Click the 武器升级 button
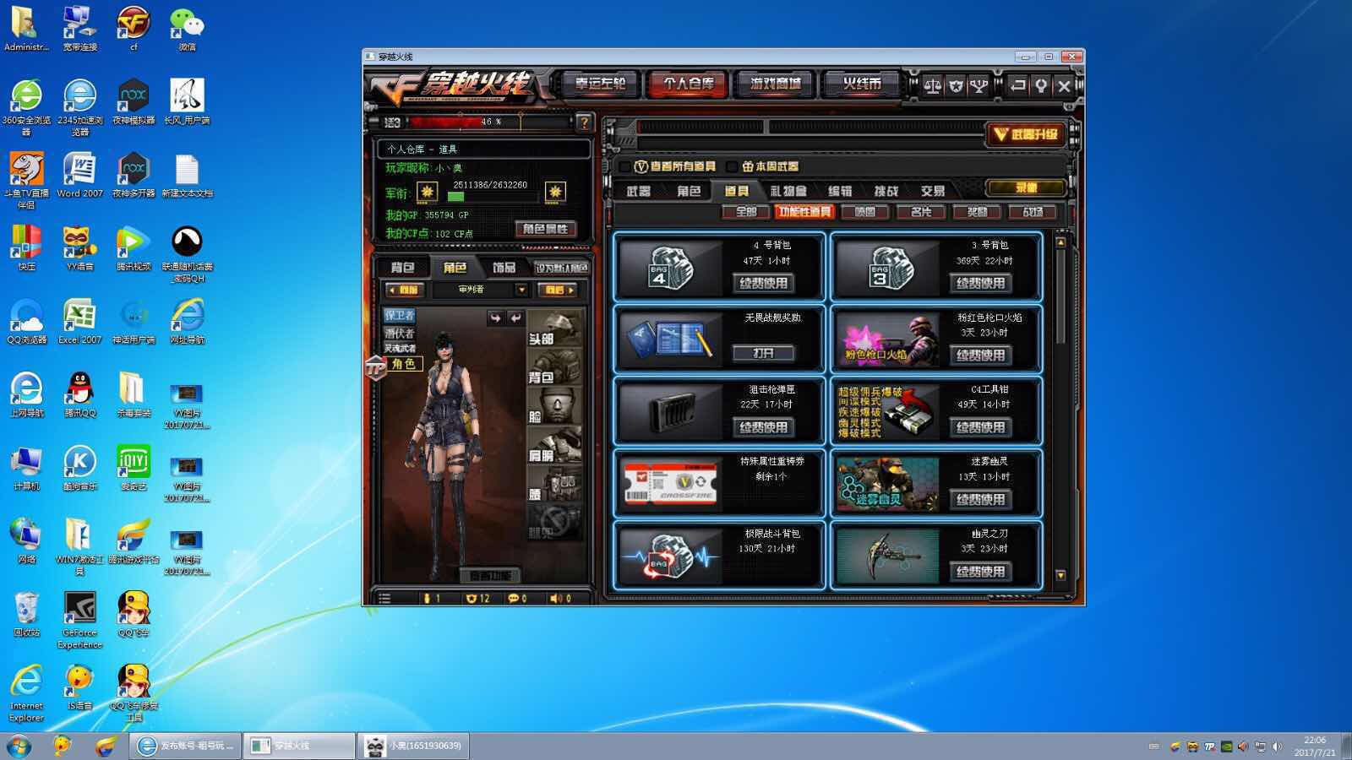The image size is (1352, 760). (1027, 134)
